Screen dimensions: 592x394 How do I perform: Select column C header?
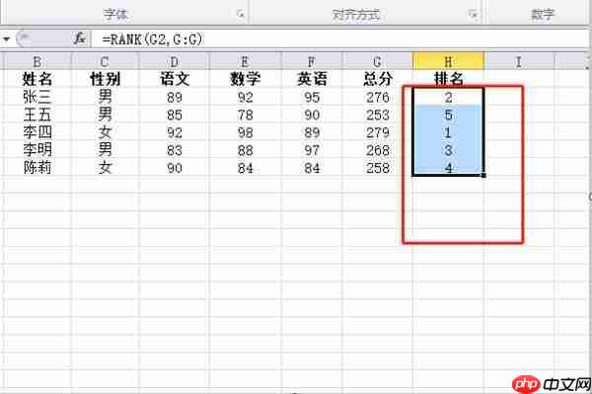[105, 61]
